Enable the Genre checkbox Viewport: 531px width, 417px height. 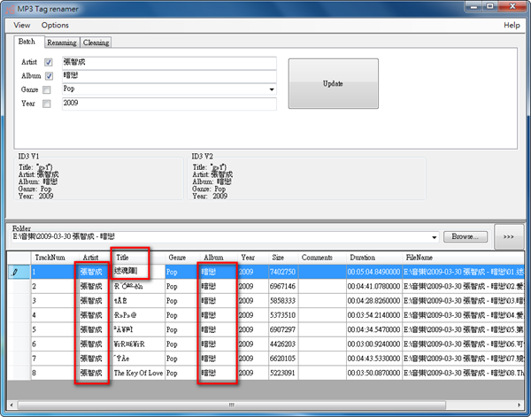pos(48,90)
